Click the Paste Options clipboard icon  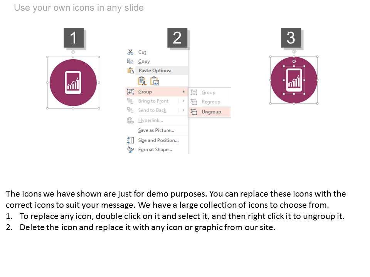[x=131, y=70]
